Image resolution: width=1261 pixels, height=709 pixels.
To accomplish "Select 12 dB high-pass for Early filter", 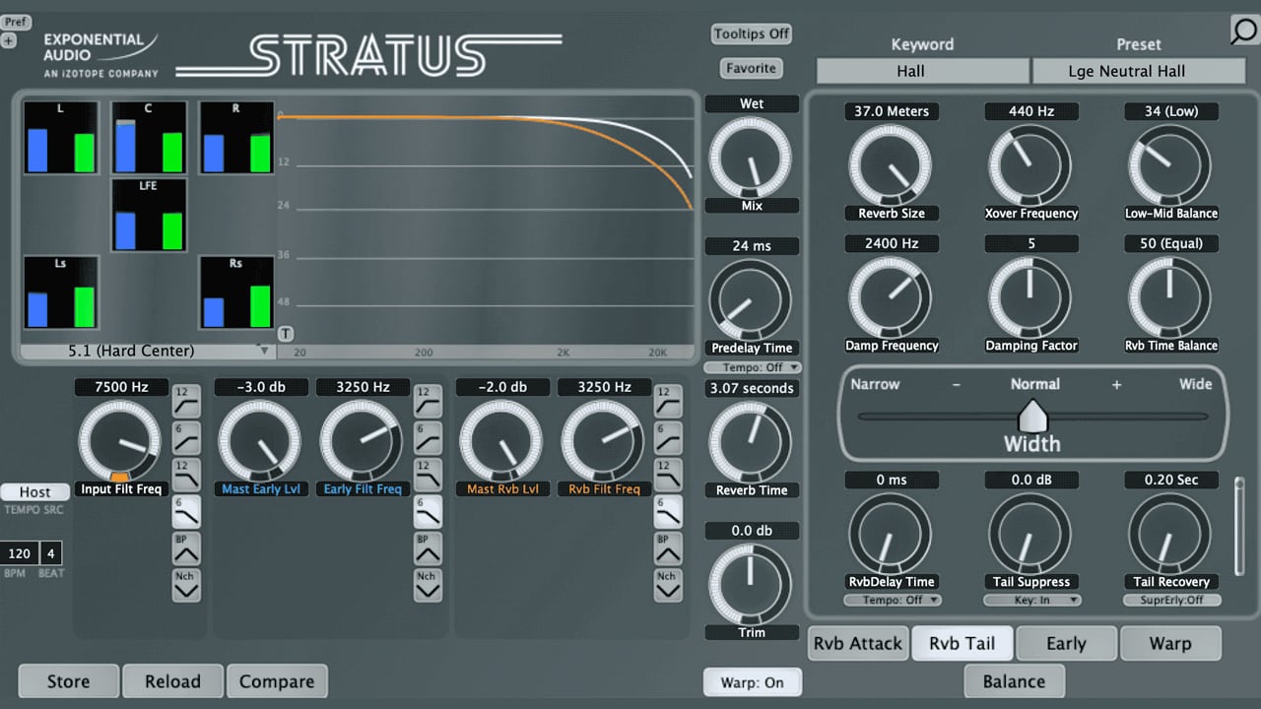I will (428, 401).
